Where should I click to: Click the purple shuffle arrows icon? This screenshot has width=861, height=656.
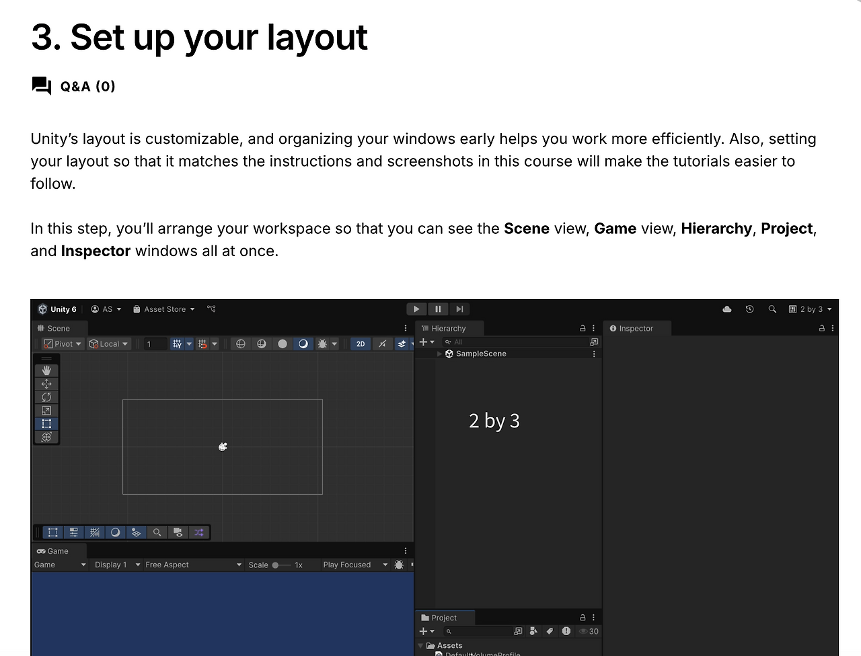[x=198, y=532]
